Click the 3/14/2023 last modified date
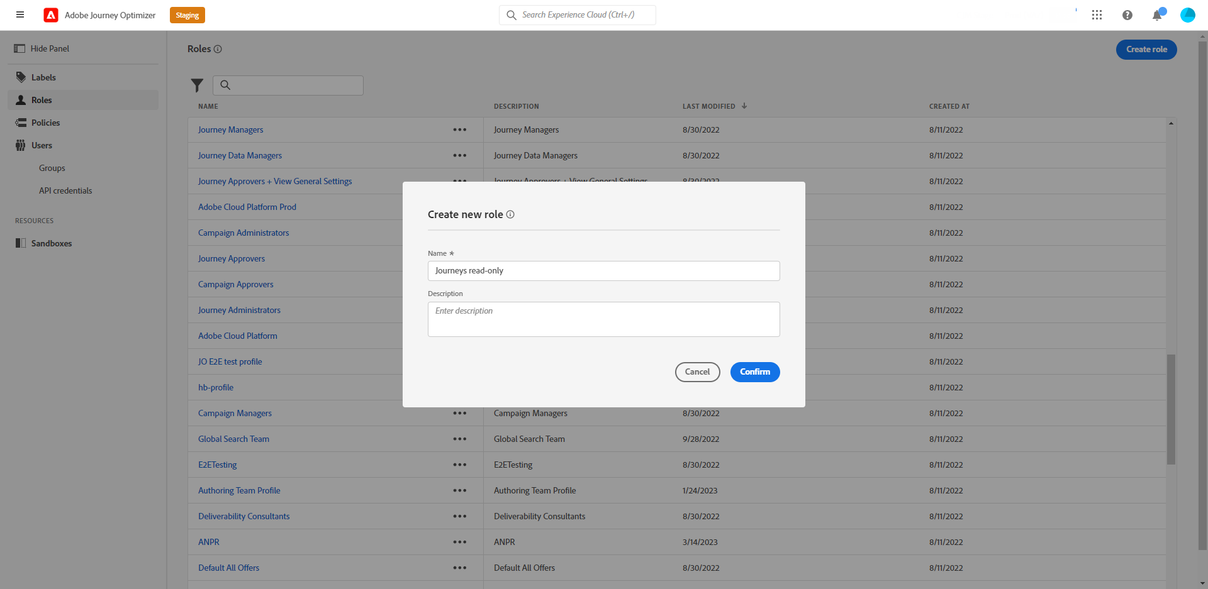The image size is (1208, 589). tap(700, 542)
